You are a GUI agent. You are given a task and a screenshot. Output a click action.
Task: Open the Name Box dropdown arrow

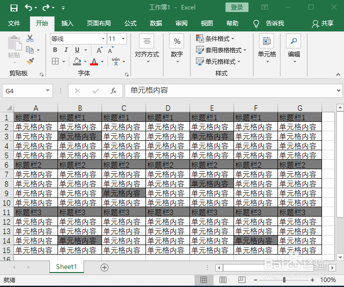pos(47,90)
